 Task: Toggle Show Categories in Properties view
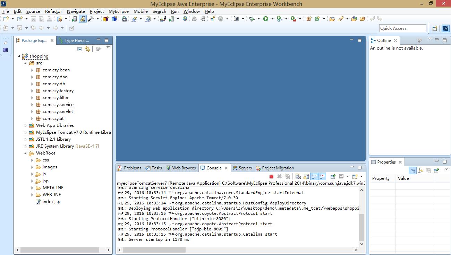point(413,170)
